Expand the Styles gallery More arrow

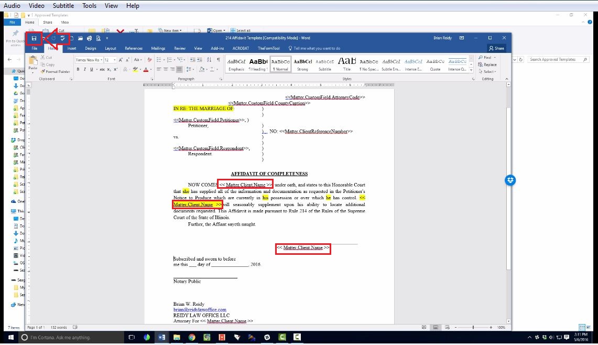tap(471, 71)
